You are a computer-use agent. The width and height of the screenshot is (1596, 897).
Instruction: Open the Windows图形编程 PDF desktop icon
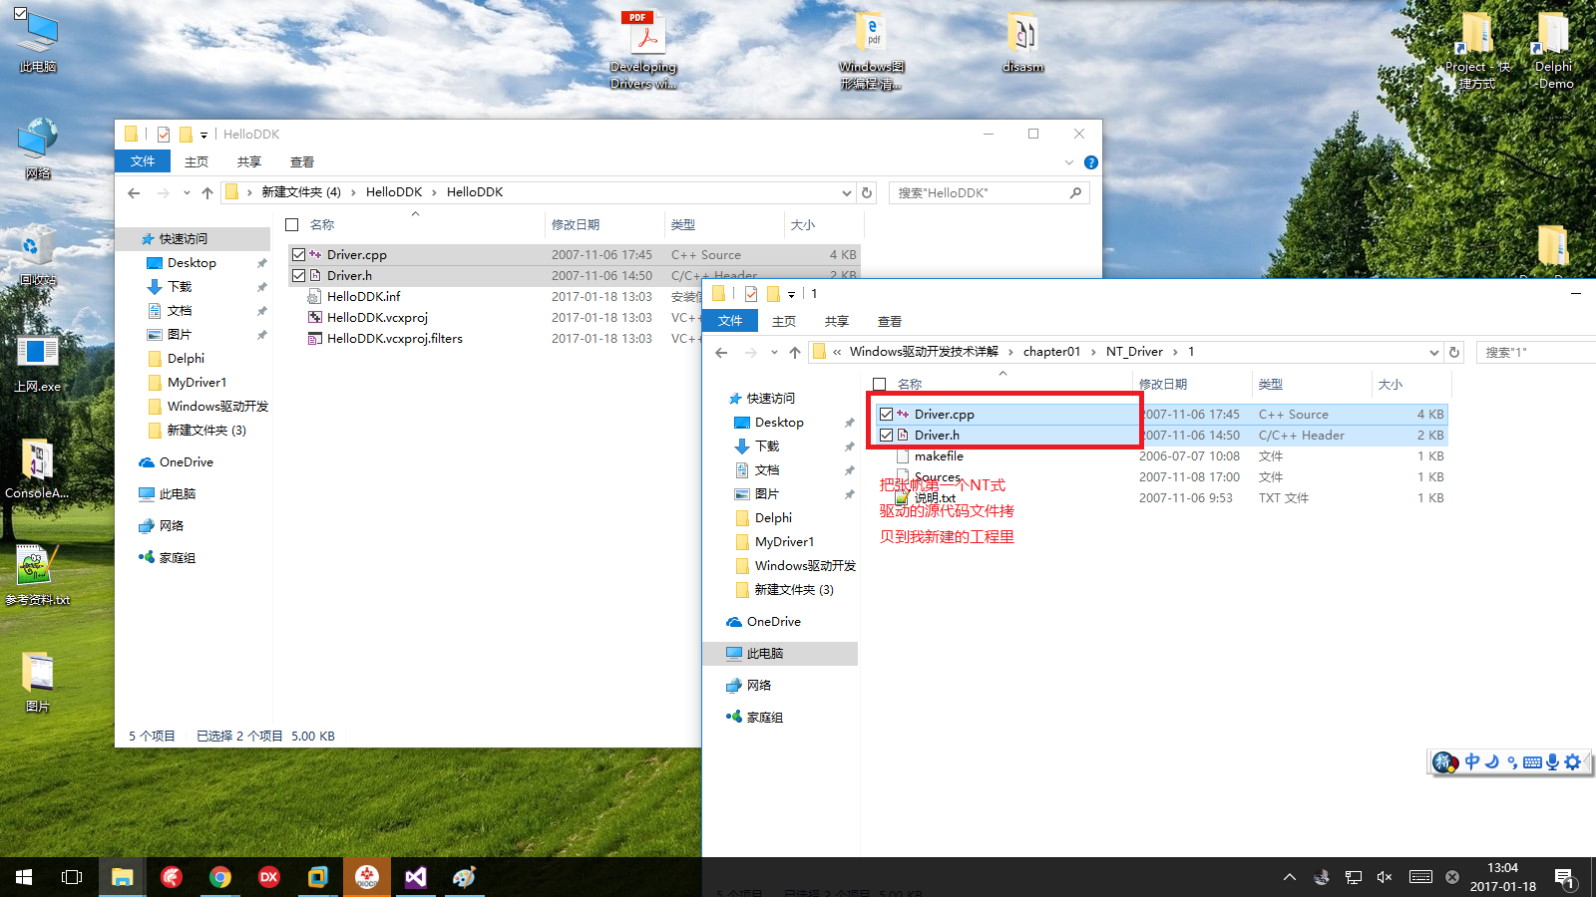[871, 48]
